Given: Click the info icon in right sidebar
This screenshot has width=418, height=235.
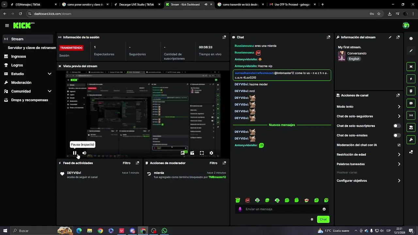Looking at the screenshot, I should 411,39.
